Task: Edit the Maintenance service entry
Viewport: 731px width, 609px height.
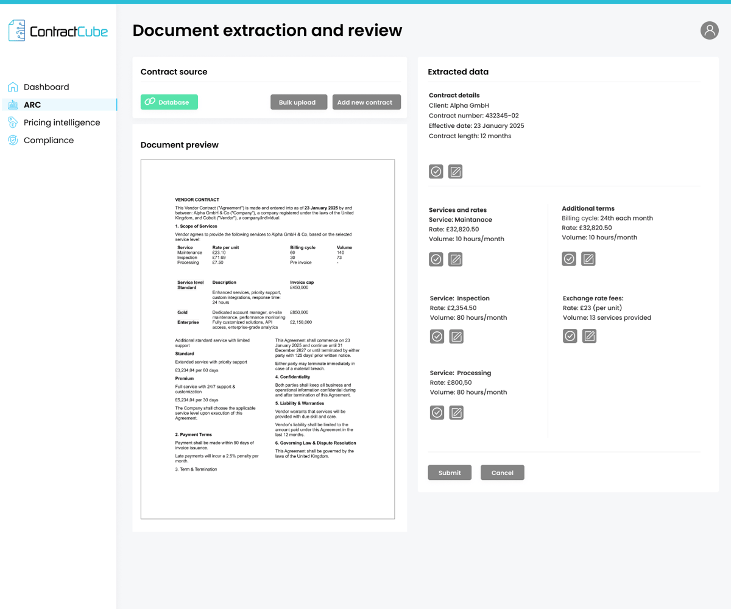Action: coord(455,259)
